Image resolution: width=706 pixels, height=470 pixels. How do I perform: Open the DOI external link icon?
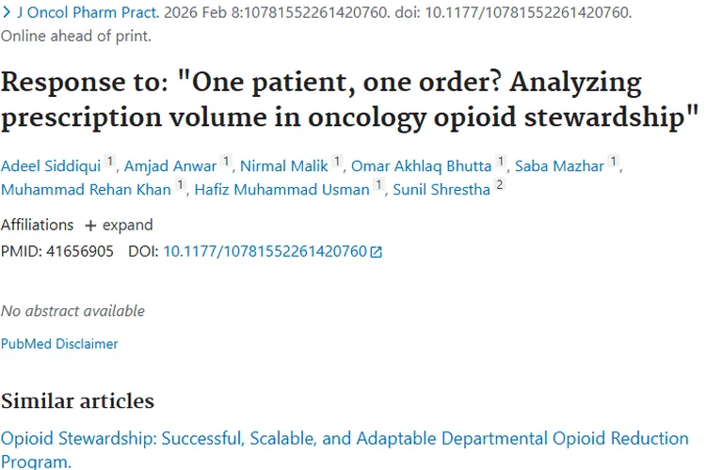(377, 252)
